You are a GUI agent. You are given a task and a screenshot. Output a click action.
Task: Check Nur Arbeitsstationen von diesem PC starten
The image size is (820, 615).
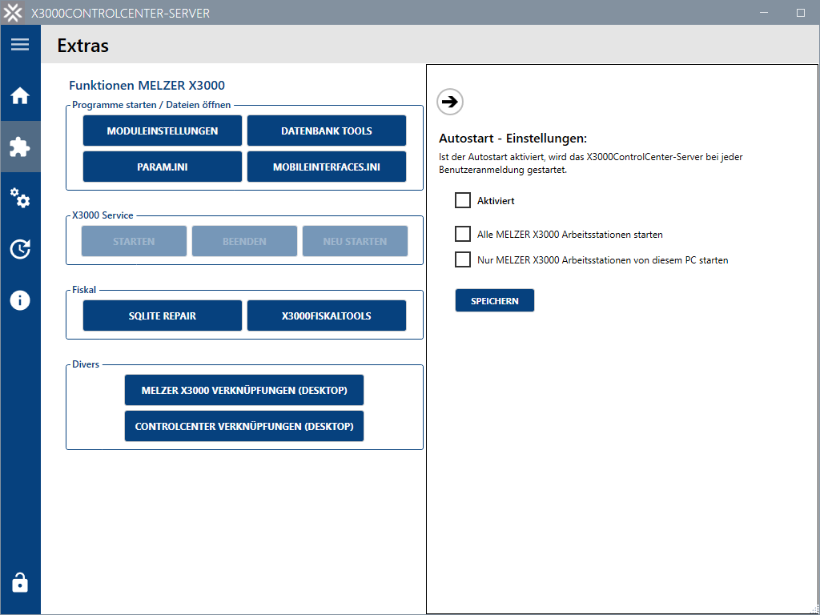[x=463, y=259]
